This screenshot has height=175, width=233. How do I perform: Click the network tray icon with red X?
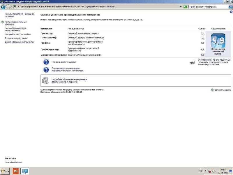[209, 171]
